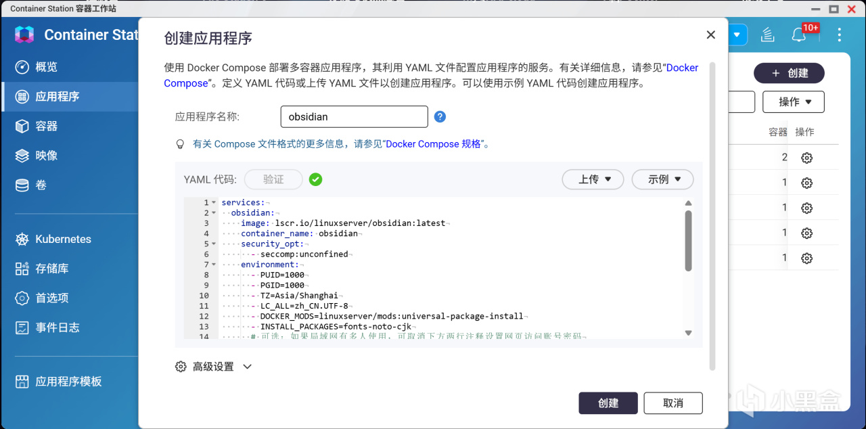866x429 pixels.
Task: Close the 创建应用程序 dialog with X
Action: pyautogui.click(x=710, y=35)
